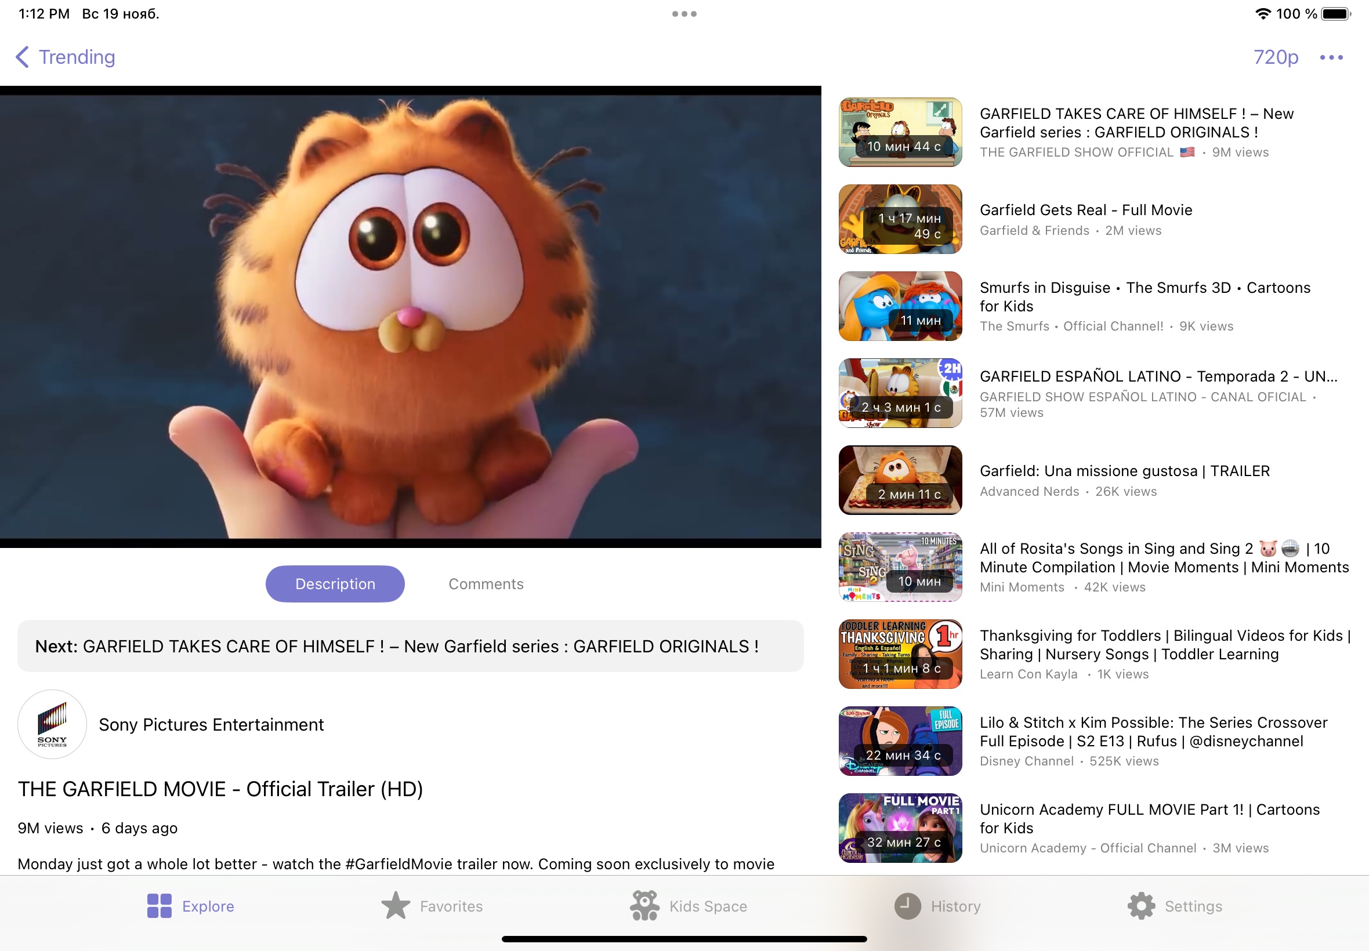Tap the back chevron to Trending
1369x951 pixels.
pyautogui.click(x=22, y=57)
